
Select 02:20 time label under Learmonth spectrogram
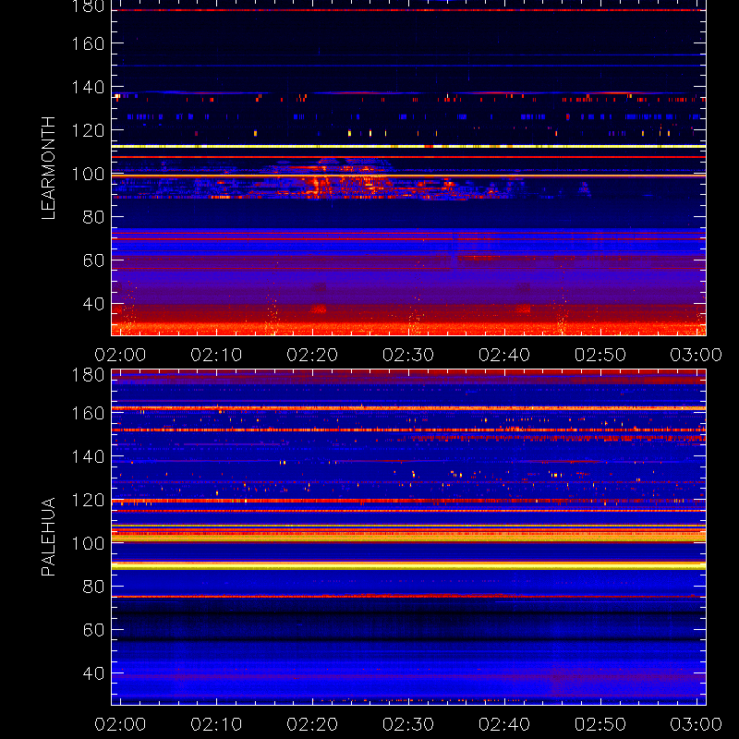[312, 355]
